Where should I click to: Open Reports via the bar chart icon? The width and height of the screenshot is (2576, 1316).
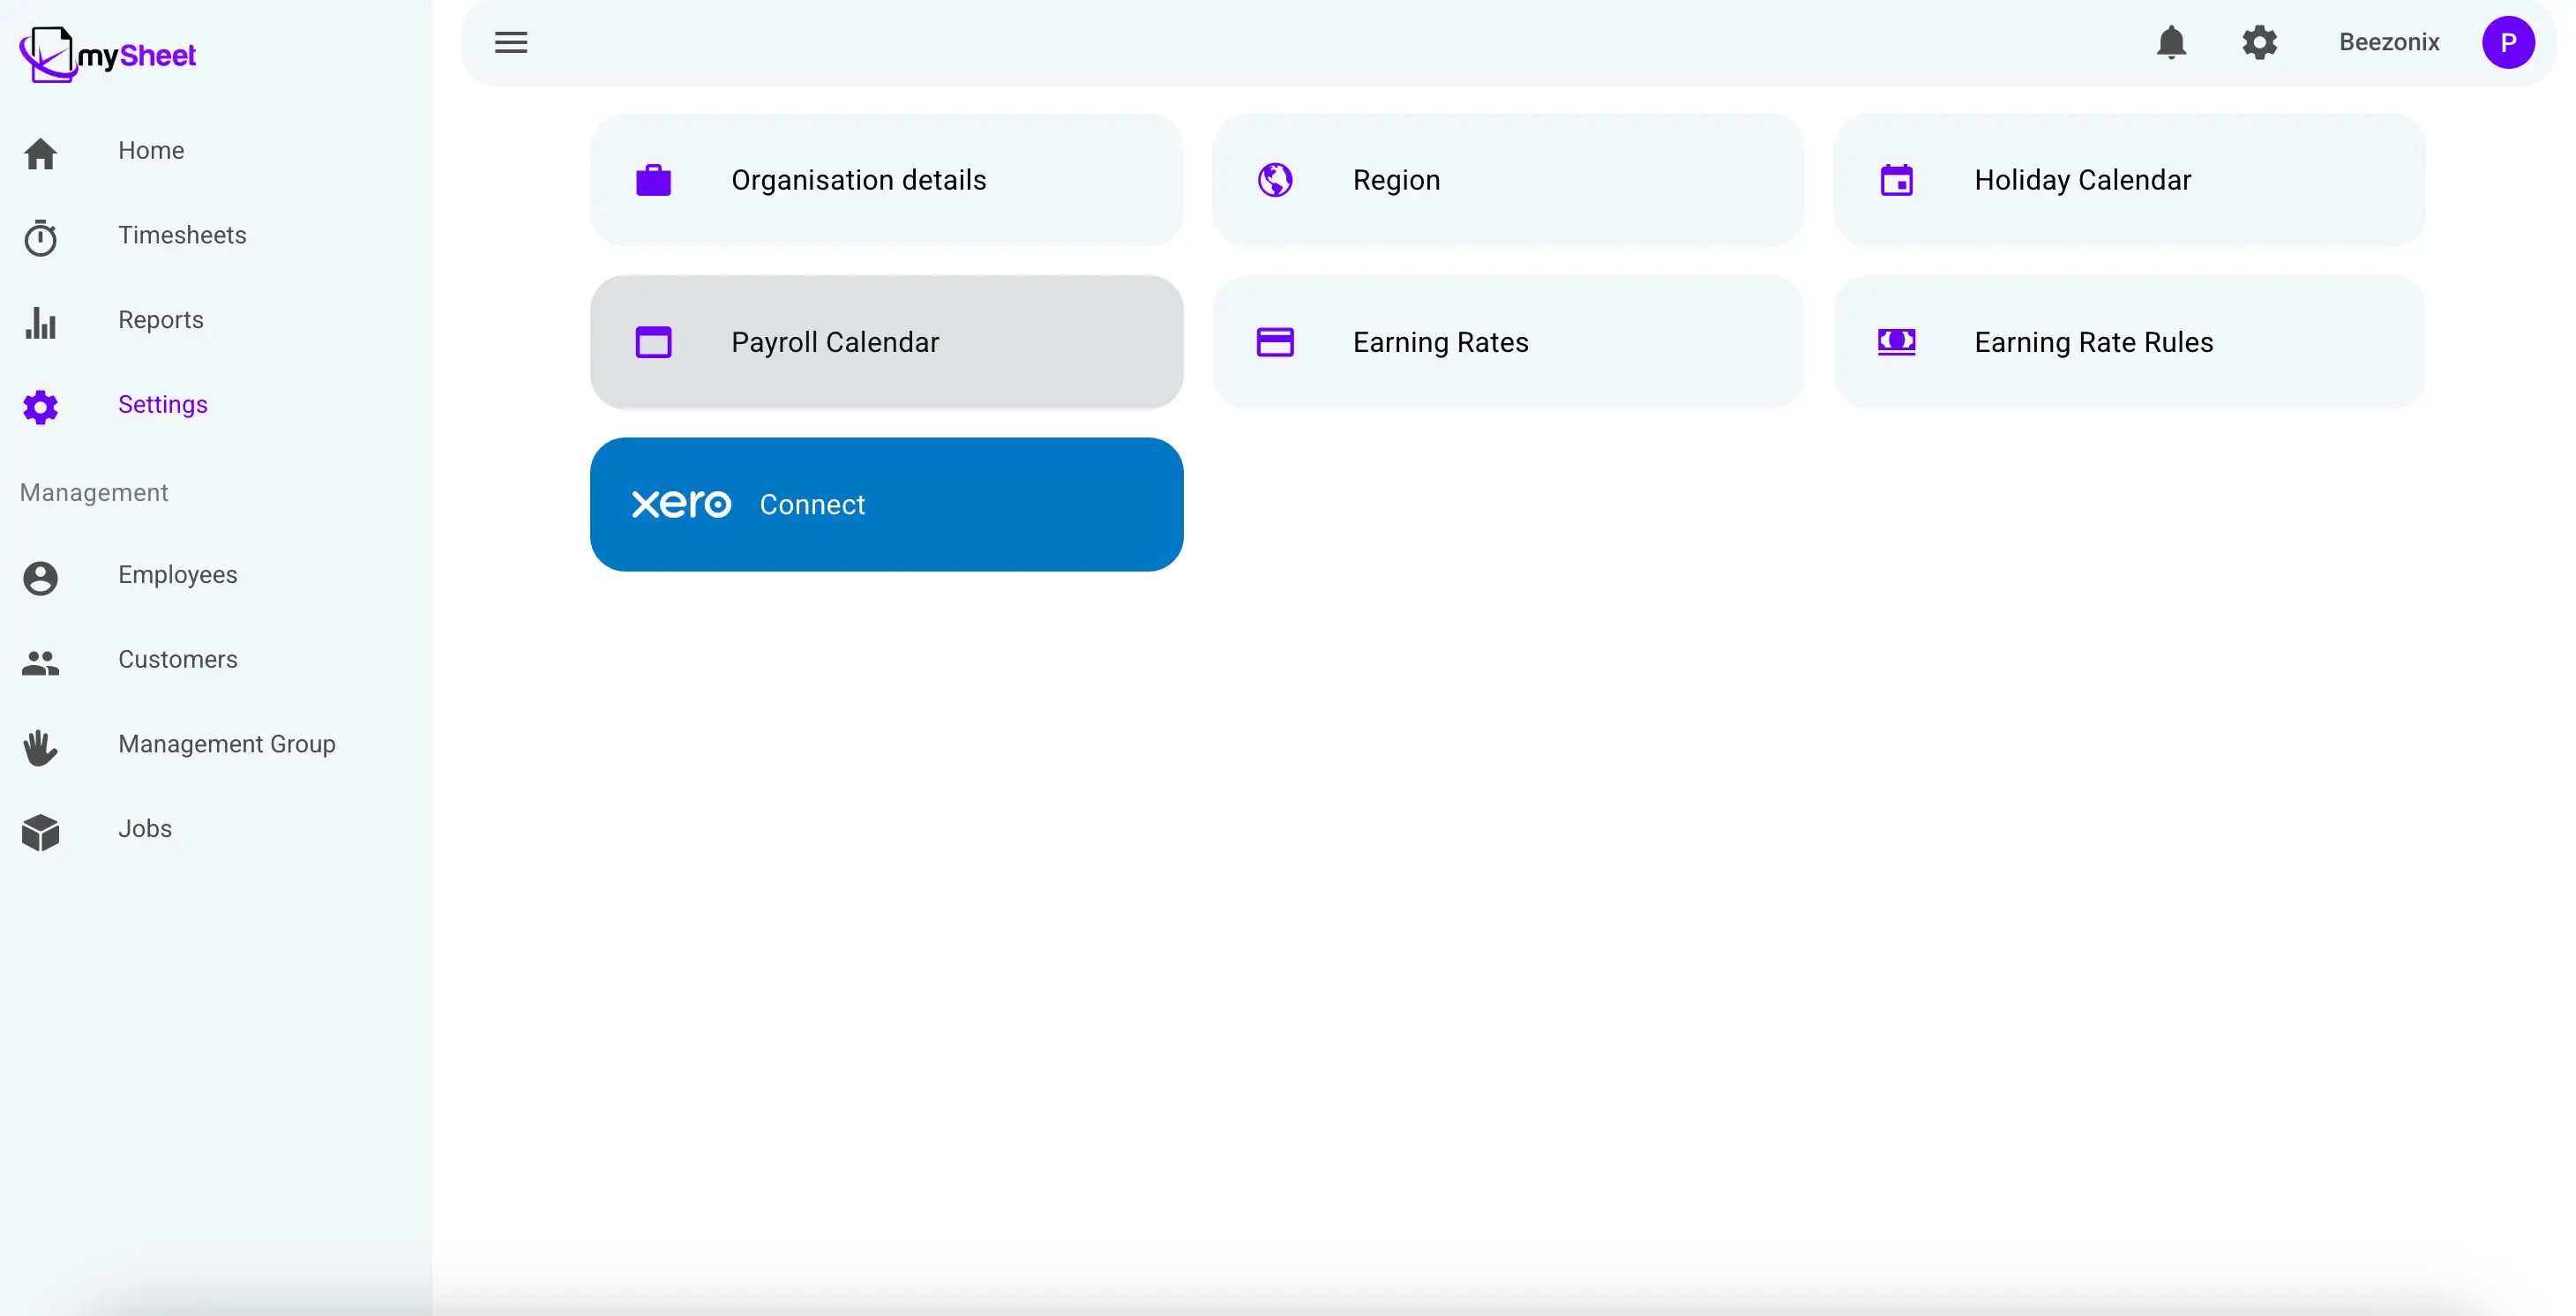coord(41,322)
